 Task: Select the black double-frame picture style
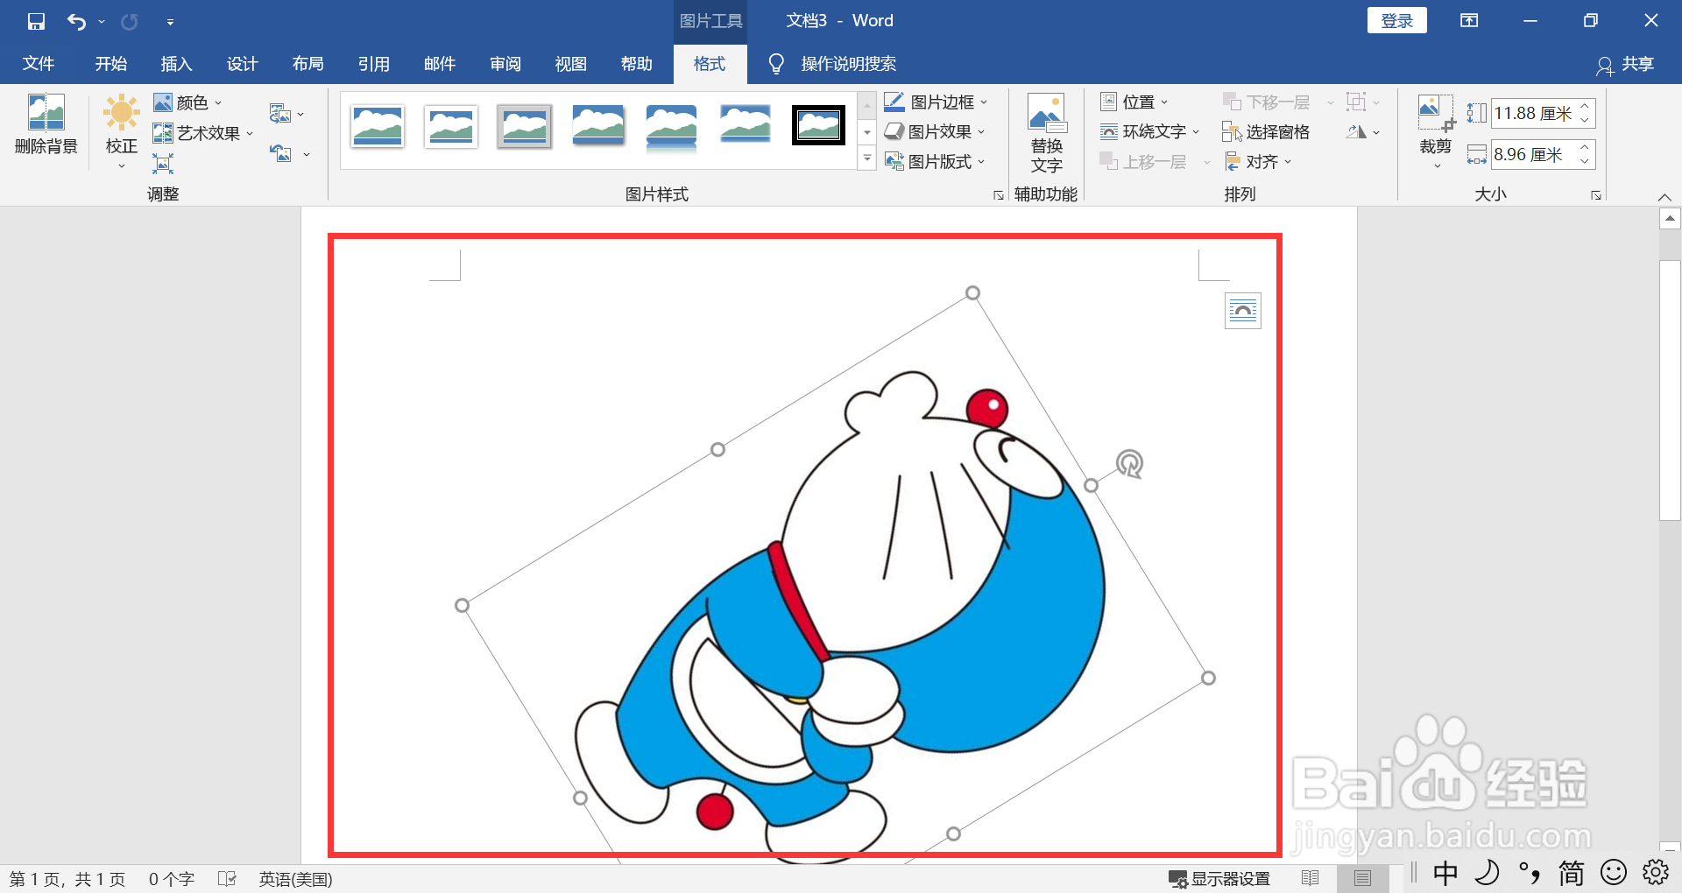pos(818,125)
